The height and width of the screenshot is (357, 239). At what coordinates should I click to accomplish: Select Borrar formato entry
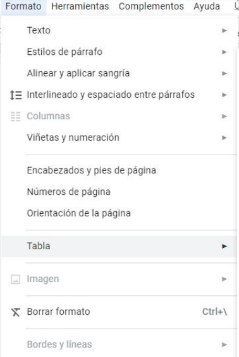[x=119, y=312]
